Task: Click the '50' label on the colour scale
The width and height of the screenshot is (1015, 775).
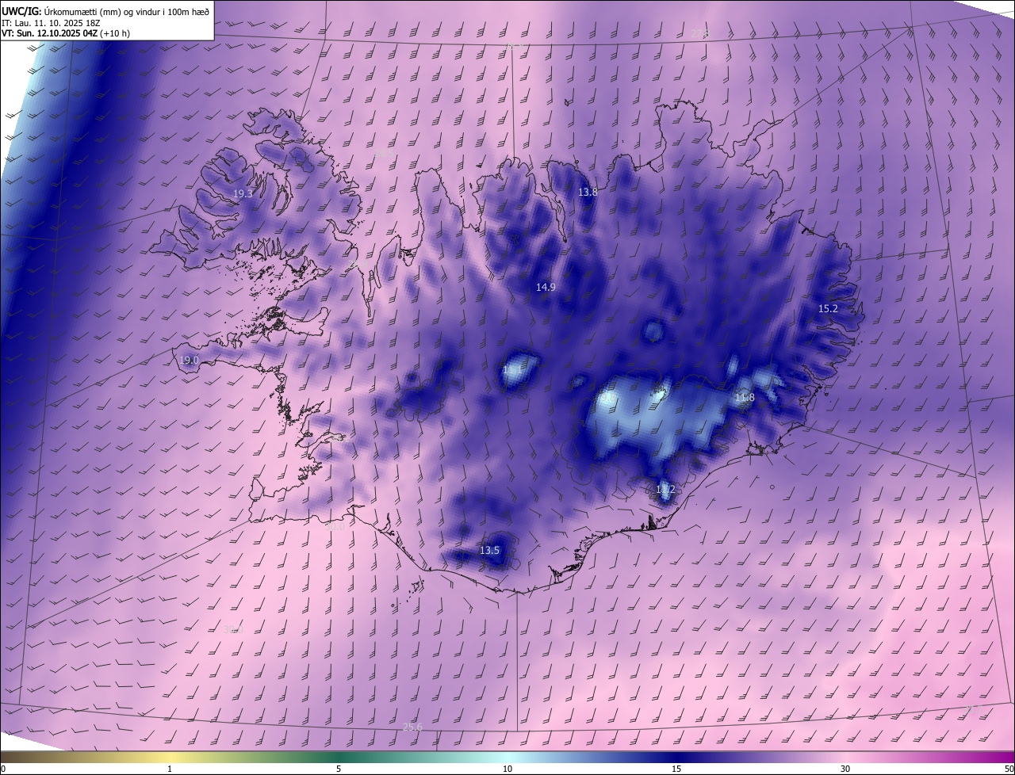Action: click(1009, 769)
